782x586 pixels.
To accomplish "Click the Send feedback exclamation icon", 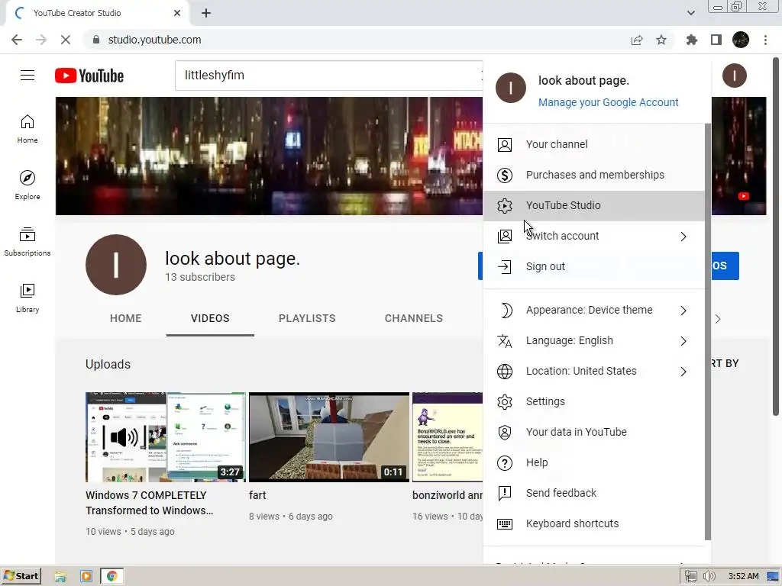I will click(505, 494).
